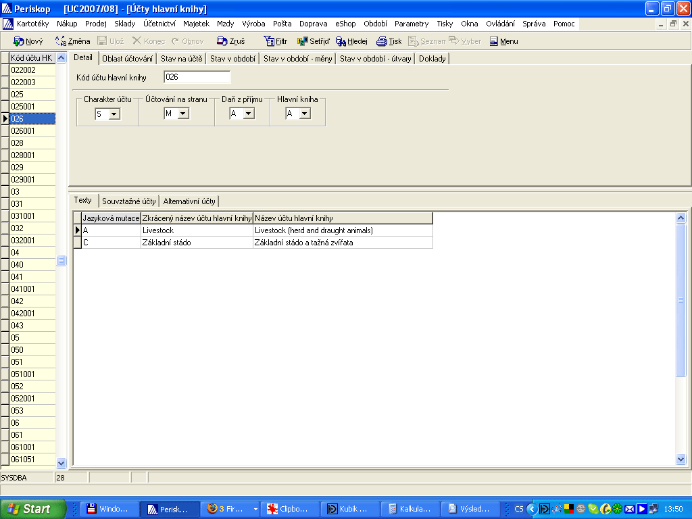
Task: Click the Zruš delete icon
Action: tap(222, 41)
